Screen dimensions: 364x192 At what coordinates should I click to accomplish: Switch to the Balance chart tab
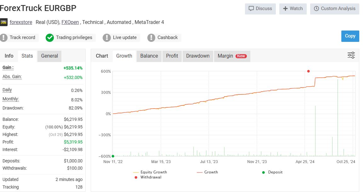click(x=149, y=56)
